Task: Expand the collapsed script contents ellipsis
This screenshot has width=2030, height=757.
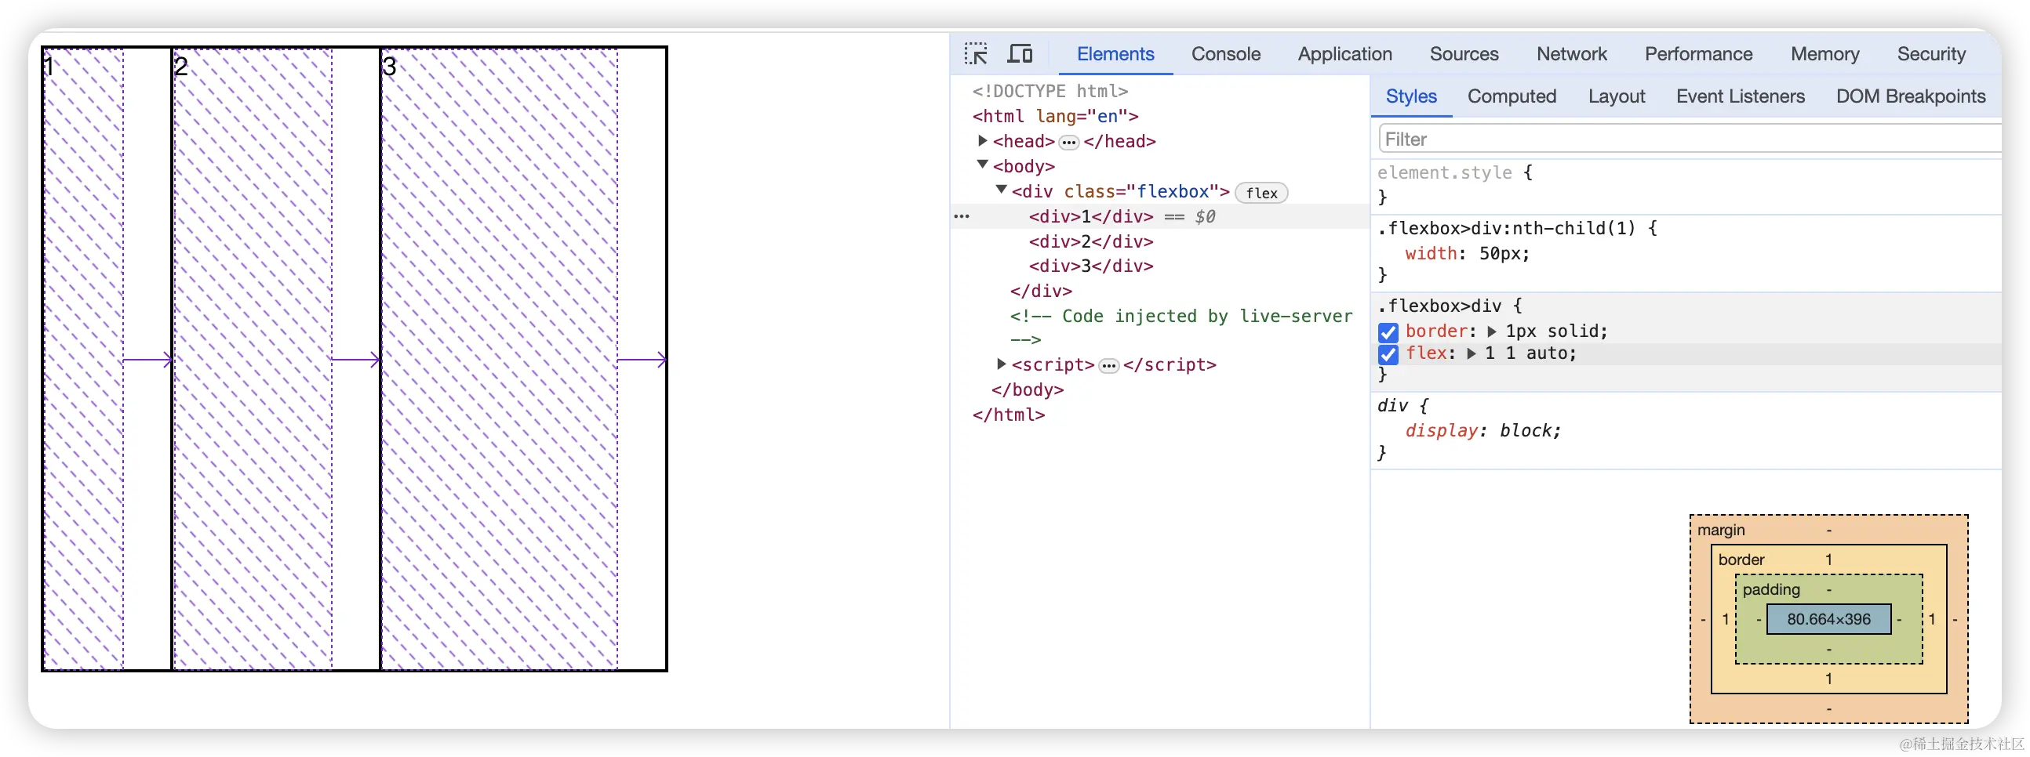Action: pos(1109,366)
